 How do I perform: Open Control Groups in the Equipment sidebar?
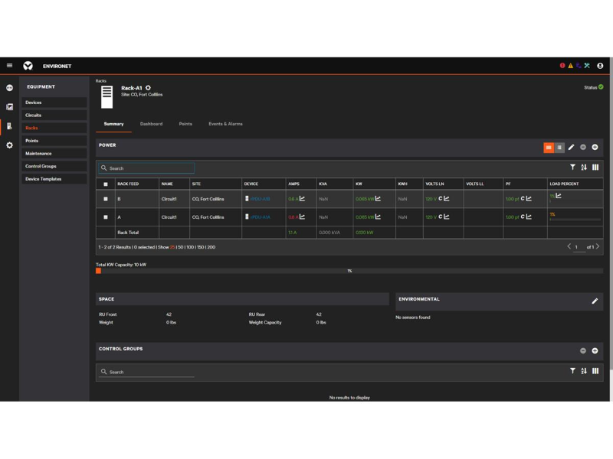coord(54,166)
